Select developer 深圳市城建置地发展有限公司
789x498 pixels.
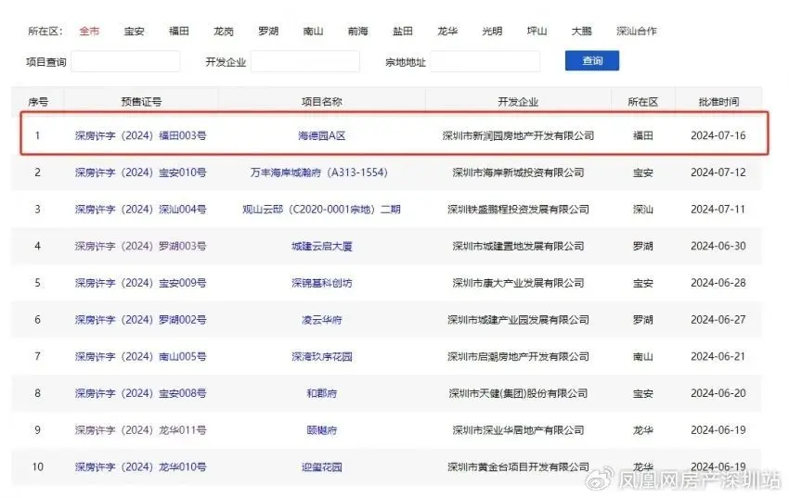click(x=518, y=247)
